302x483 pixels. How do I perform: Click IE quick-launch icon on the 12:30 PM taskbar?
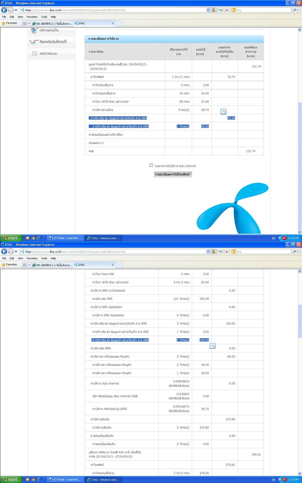[38, 238]
